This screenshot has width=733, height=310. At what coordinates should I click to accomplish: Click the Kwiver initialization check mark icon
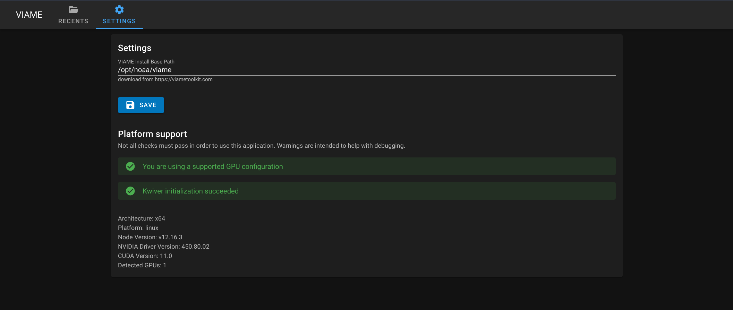[x=130, y=191]
